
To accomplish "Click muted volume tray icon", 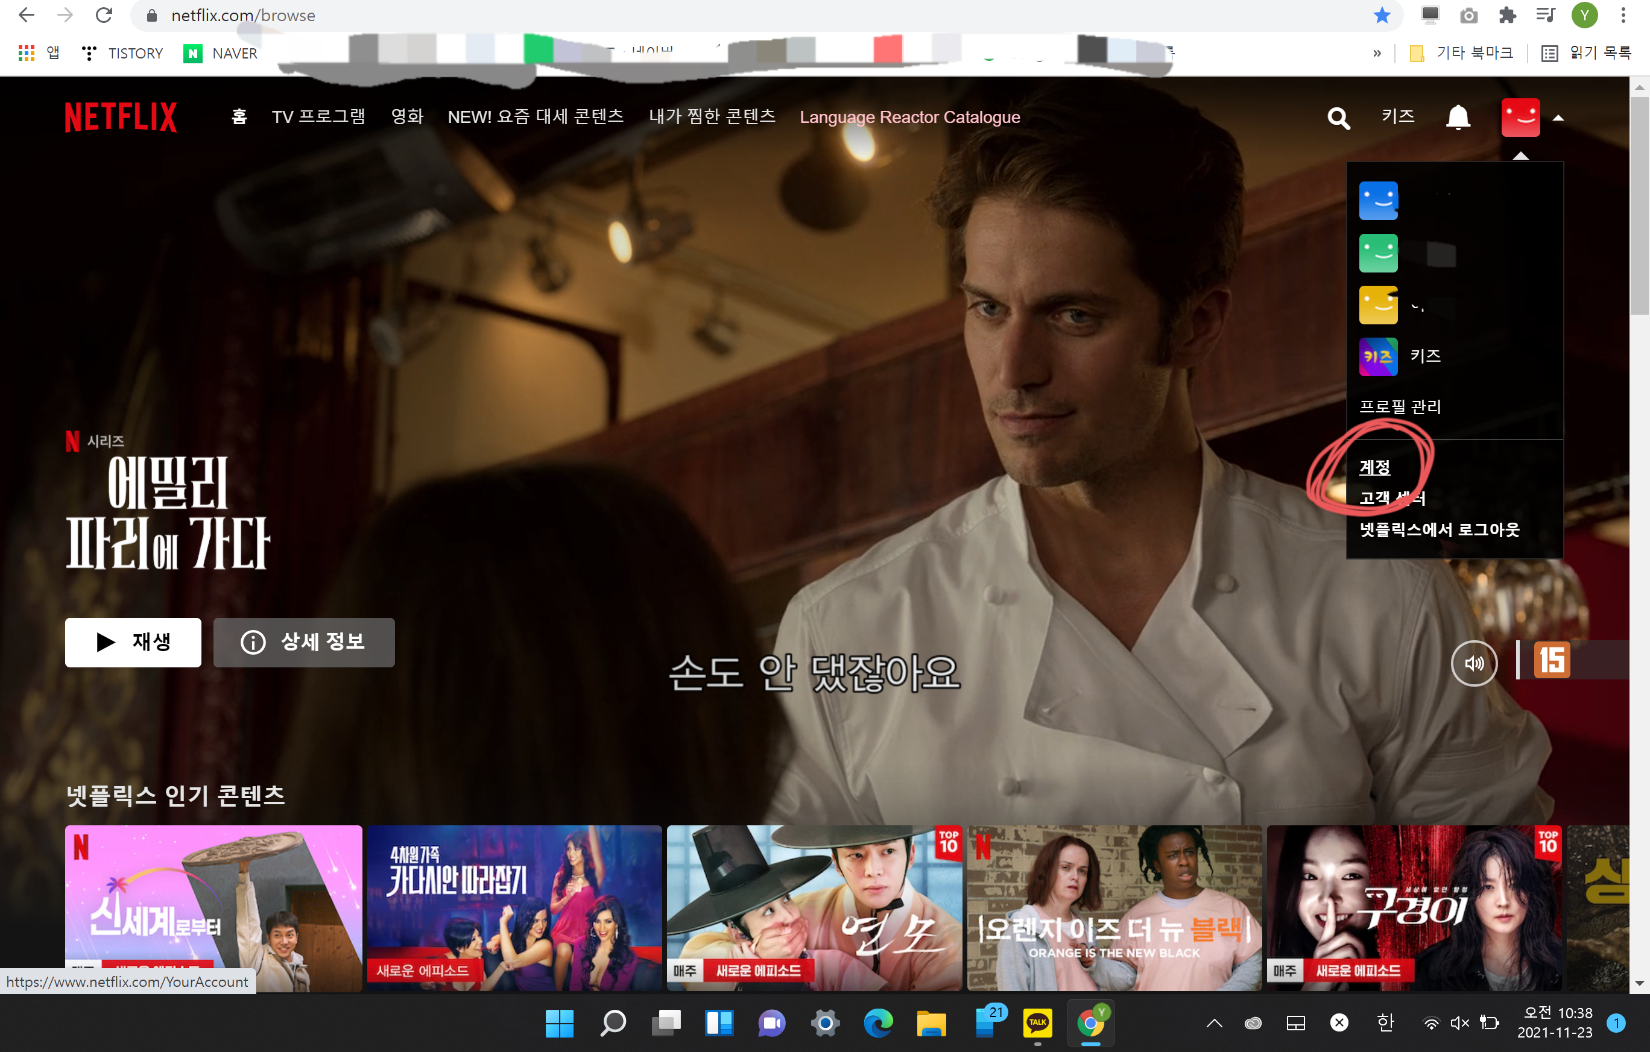I will point(1459,1023).
